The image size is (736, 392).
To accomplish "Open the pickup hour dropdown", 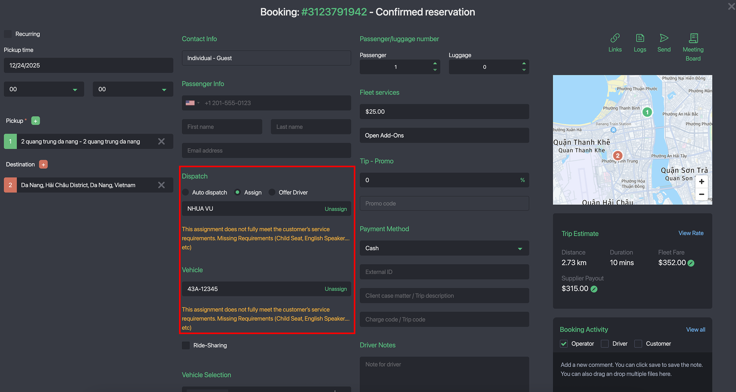I will pyautogui.click(x=44, y=89).
